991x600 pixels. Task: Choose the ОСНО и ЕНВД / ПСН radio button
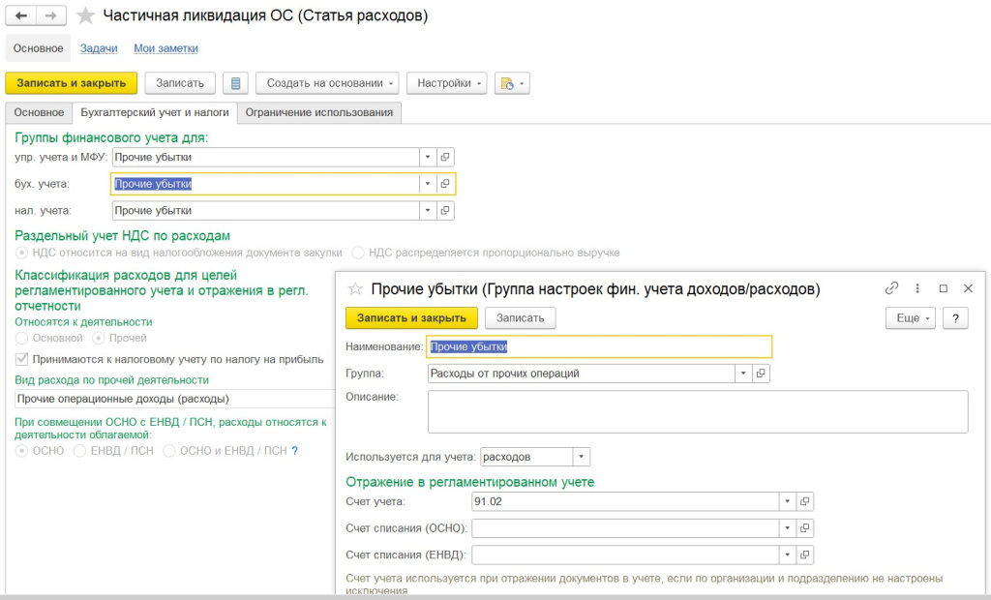[168, 451]
